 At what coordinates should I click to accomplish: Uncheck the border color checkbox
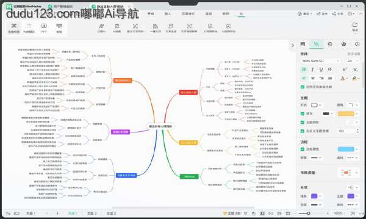pos(303,149)
